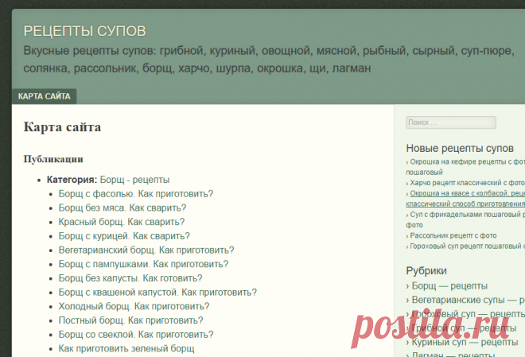This screenshot has height=357, width=525.
Task: Open the РЕЦЕПТЫ СУПОВ site title link
Action: 84,31
